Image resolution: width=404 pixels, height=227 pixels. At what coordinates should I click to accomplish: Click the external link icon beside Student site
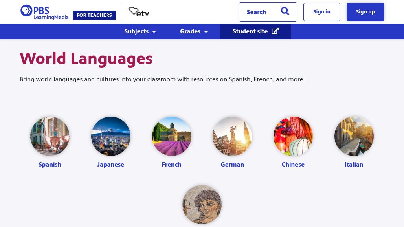[x=275, y=31]
